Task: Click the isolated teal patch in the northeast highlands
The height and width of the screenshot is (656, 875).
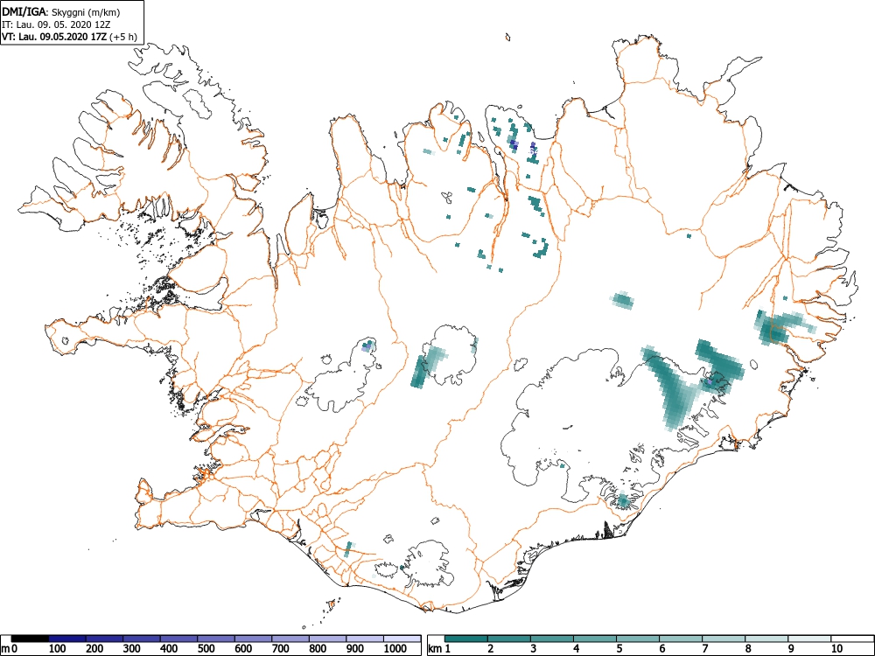Action: (623, 299)
